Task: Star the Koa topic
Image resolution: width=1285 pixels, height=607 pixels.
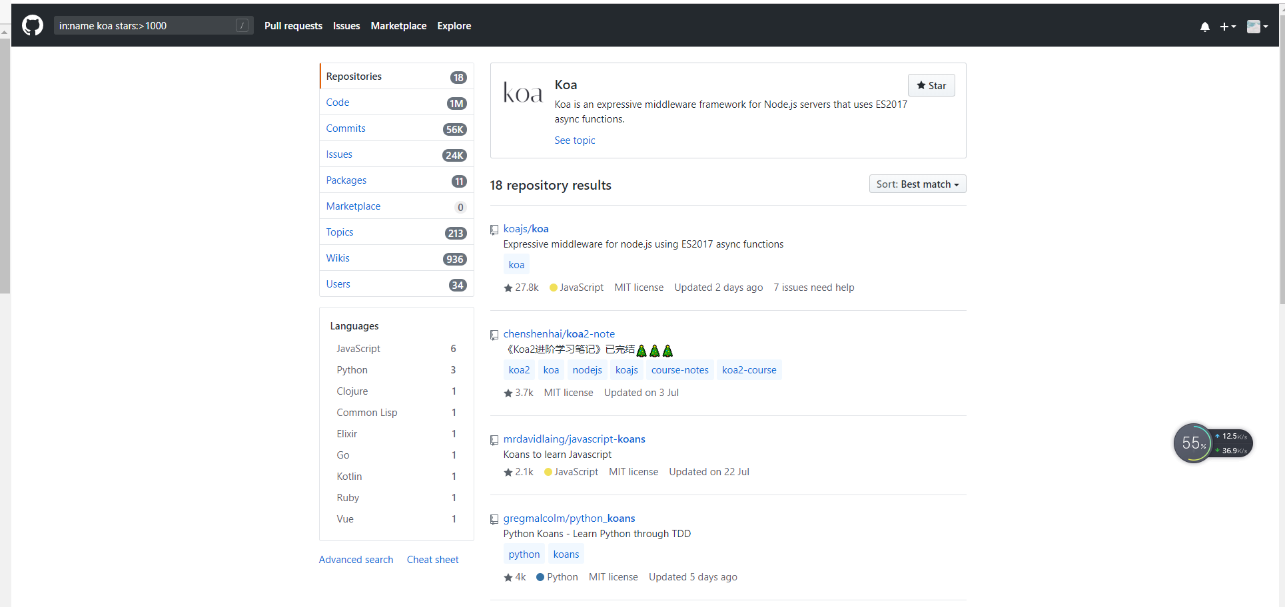Action: (931, 85)
